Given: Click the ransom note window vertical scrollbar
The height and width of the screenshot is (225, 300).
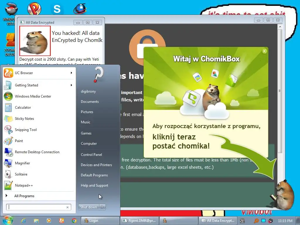Looking at the screenshot, I should coord(280,91).
